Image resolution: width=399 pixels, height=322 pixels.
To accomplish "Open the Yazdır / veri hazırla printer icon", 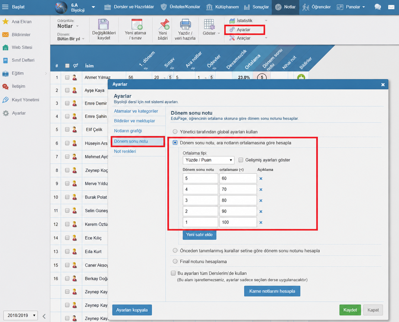I will click(x=185, y=24).
